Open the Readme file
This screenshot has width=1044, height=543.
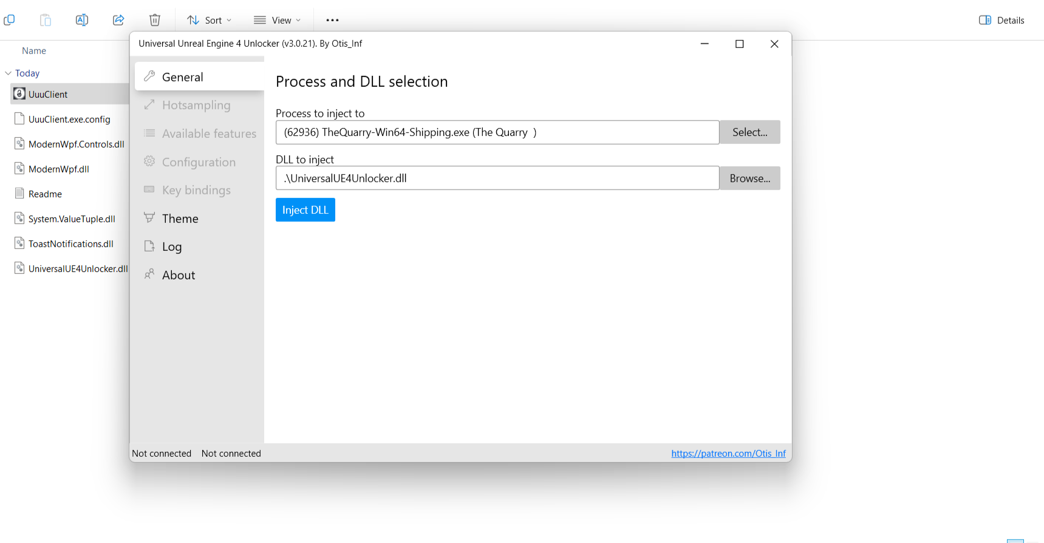click(x=45, y=194)
